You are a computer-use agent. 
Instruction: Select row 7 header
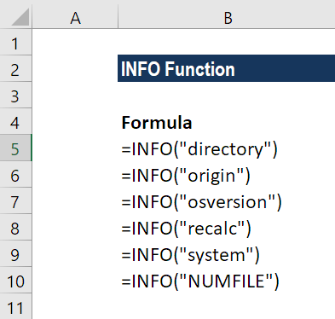pos(16,200)
